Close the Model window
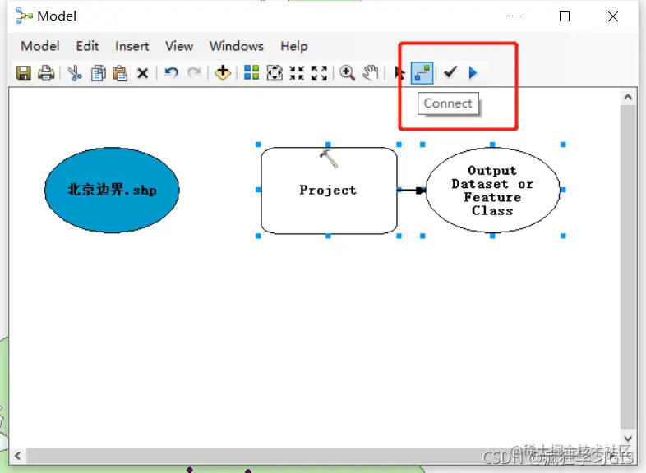This screenshot has height=473, width=646. 613,16
